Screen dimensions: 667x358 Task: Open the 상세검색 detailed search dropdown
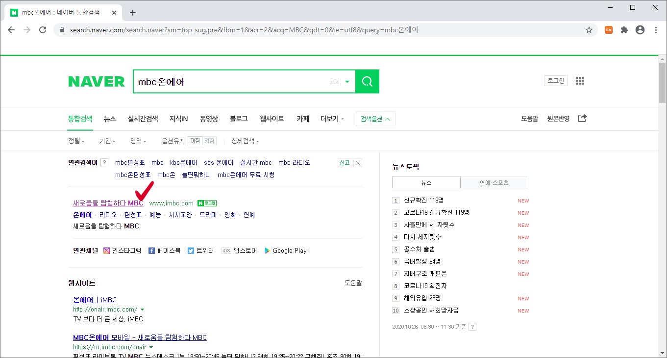click(245, 141)
